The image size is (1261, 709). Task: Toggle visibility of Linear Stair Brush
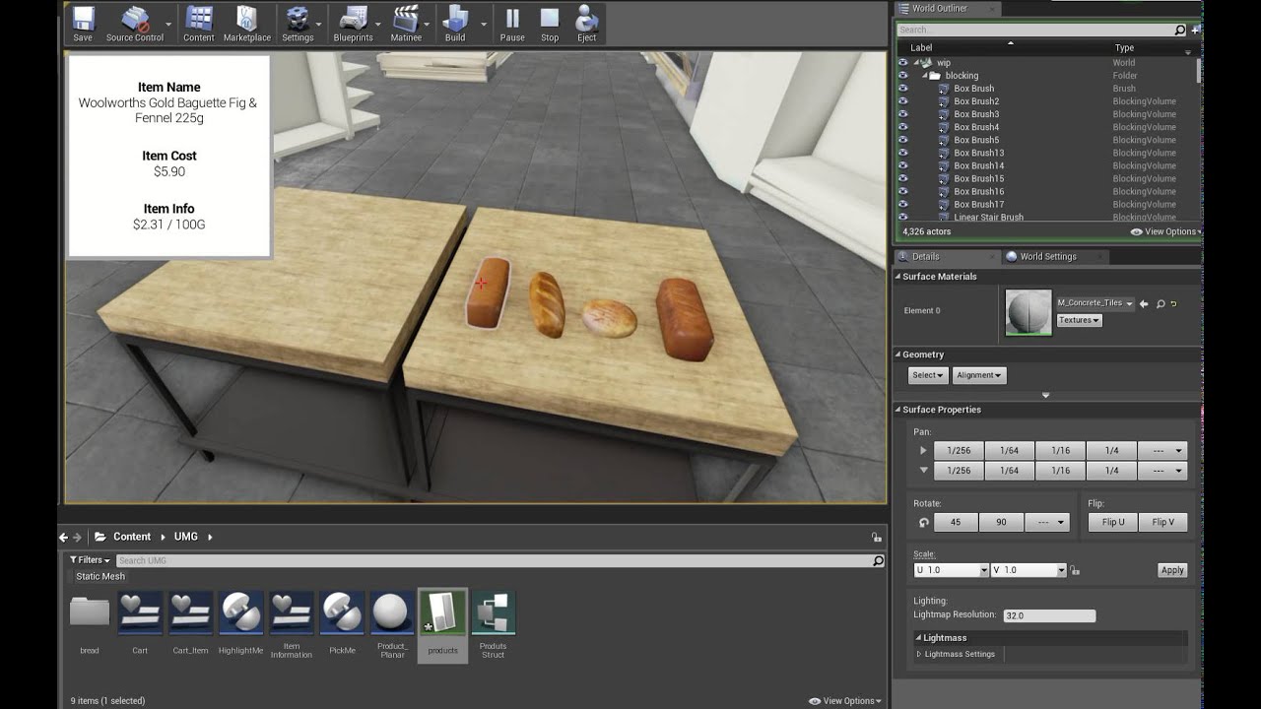[902, 217]
